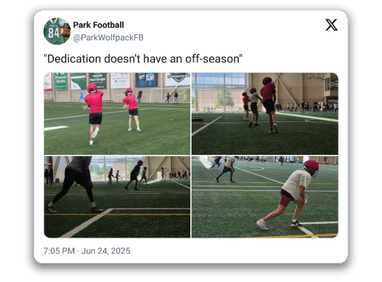Click the white soccer goal in the photo
The width and height of the screenshot is (382, 282).
click(160, 95)
